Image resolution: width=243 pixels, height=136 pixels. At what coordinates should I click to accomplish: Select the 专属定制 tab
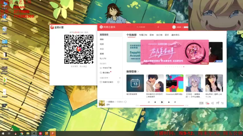point(143,35)
